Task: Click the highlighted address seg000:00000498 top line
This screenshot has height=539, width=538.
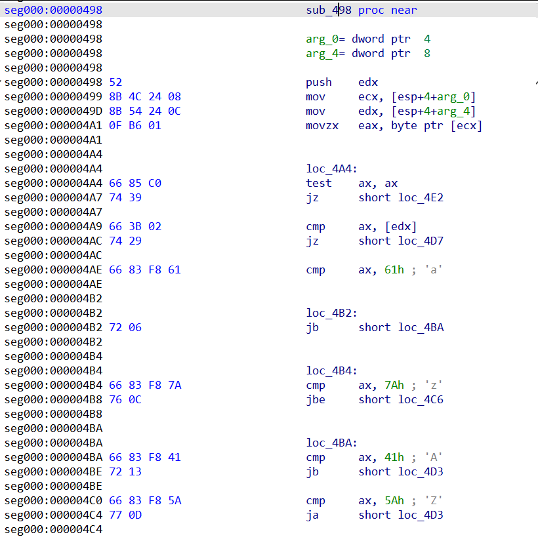Action: (53, 10)
